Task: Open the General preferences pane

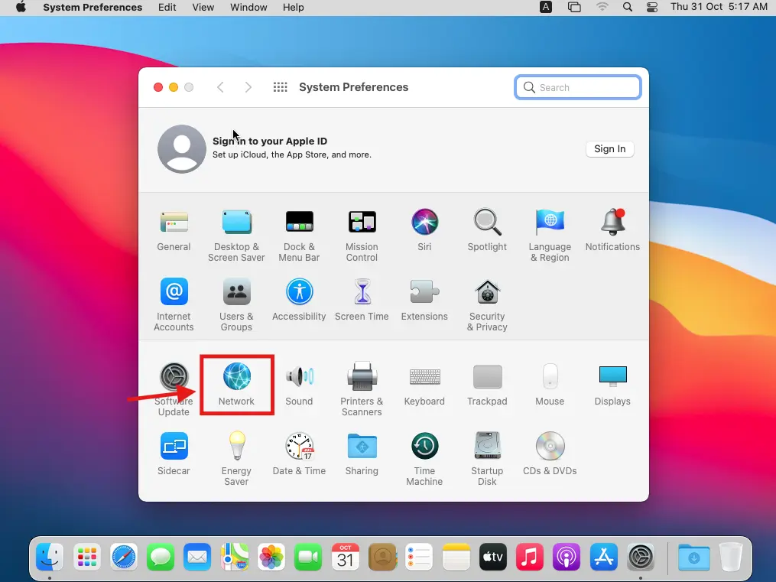Action: click(x=174, y=231)
